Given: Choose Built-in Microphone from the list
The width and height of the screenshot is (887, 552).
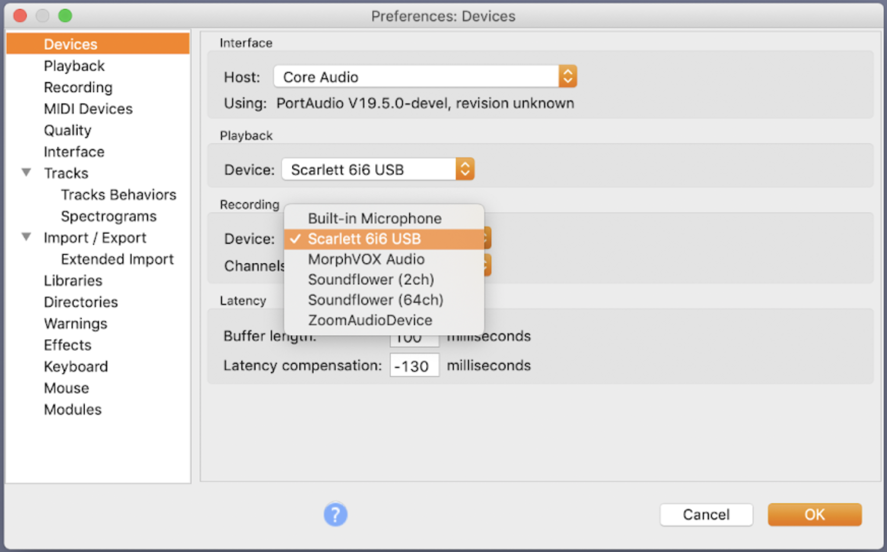Looking at the screenshot, I should coord(374,218).
